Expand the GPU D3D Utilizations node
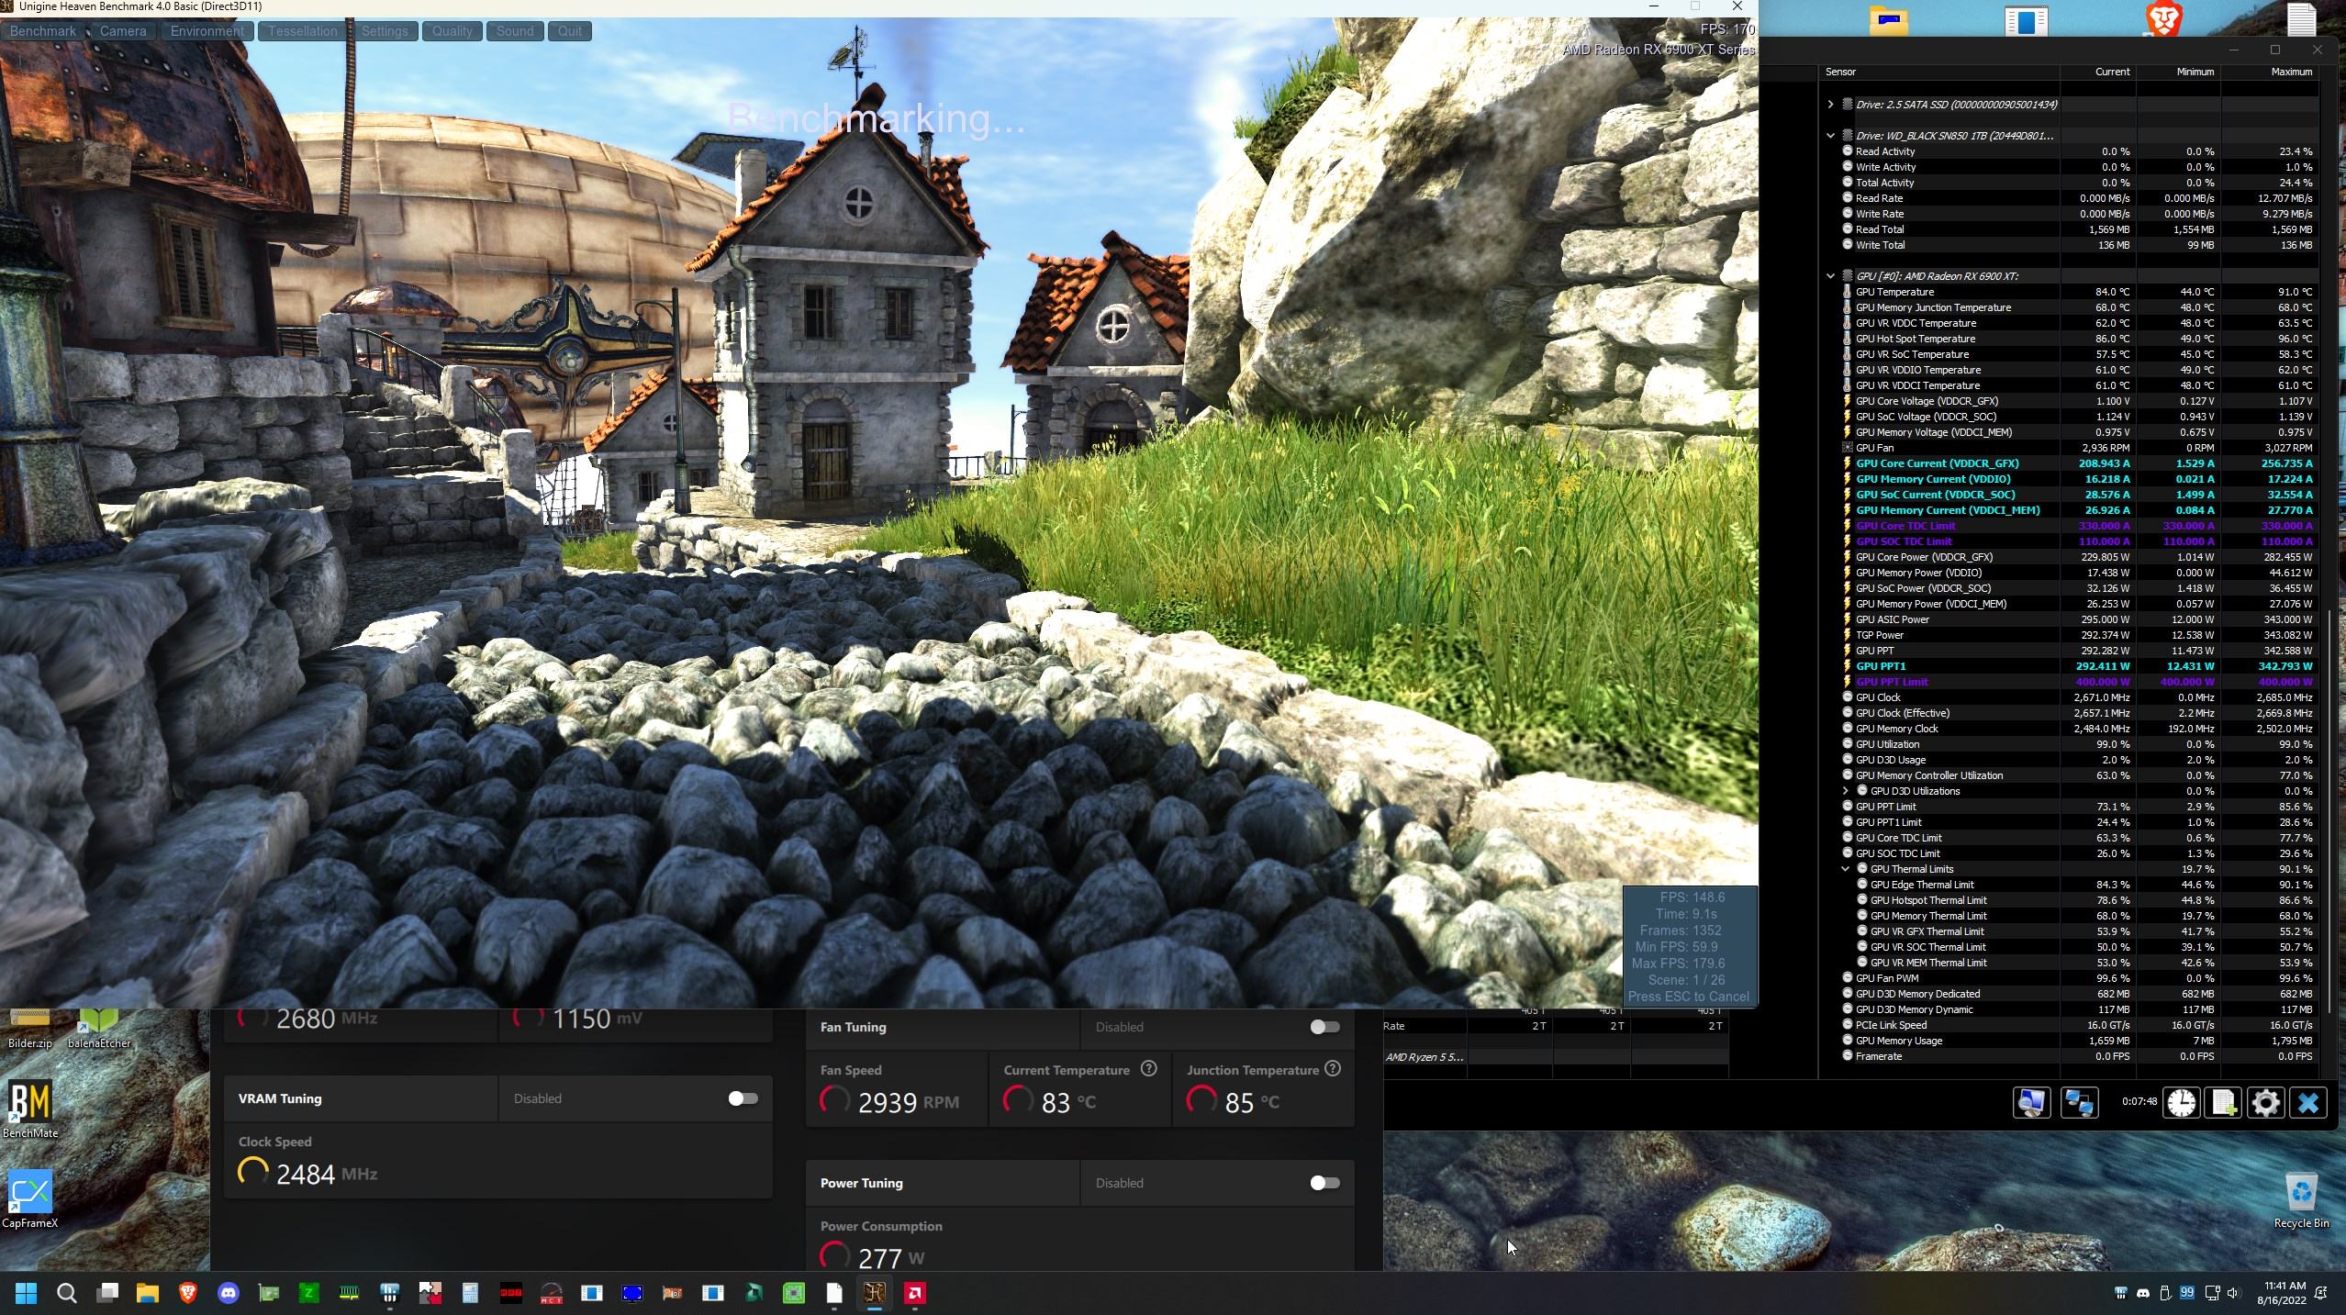Screen dimensions: 2346x1315 [1845, 791]
